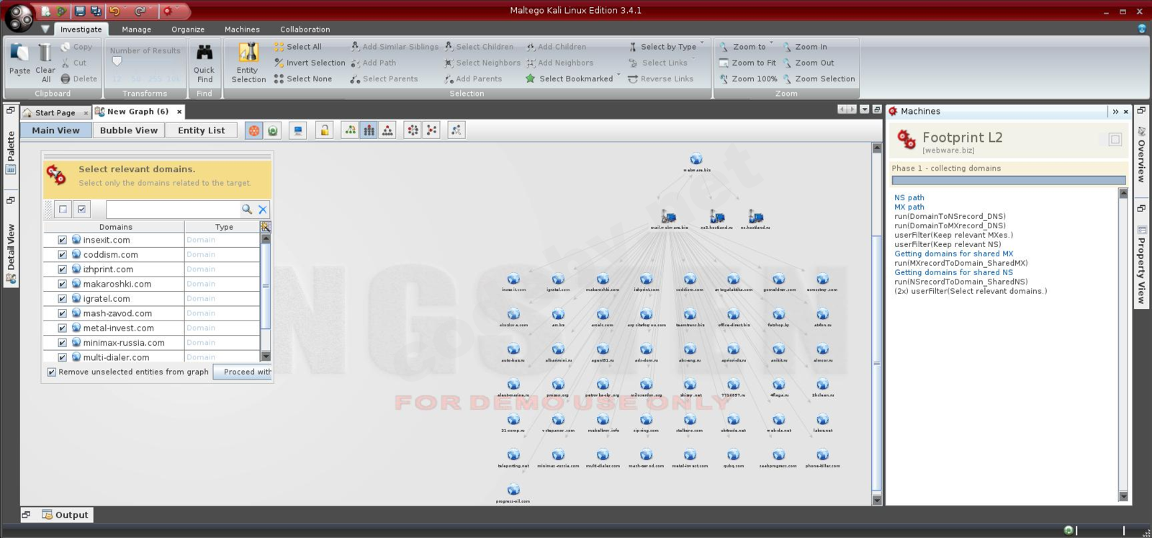
Task: Switch to the Bubble View tab
Action: pyautogui.click(x=128, y=130)
